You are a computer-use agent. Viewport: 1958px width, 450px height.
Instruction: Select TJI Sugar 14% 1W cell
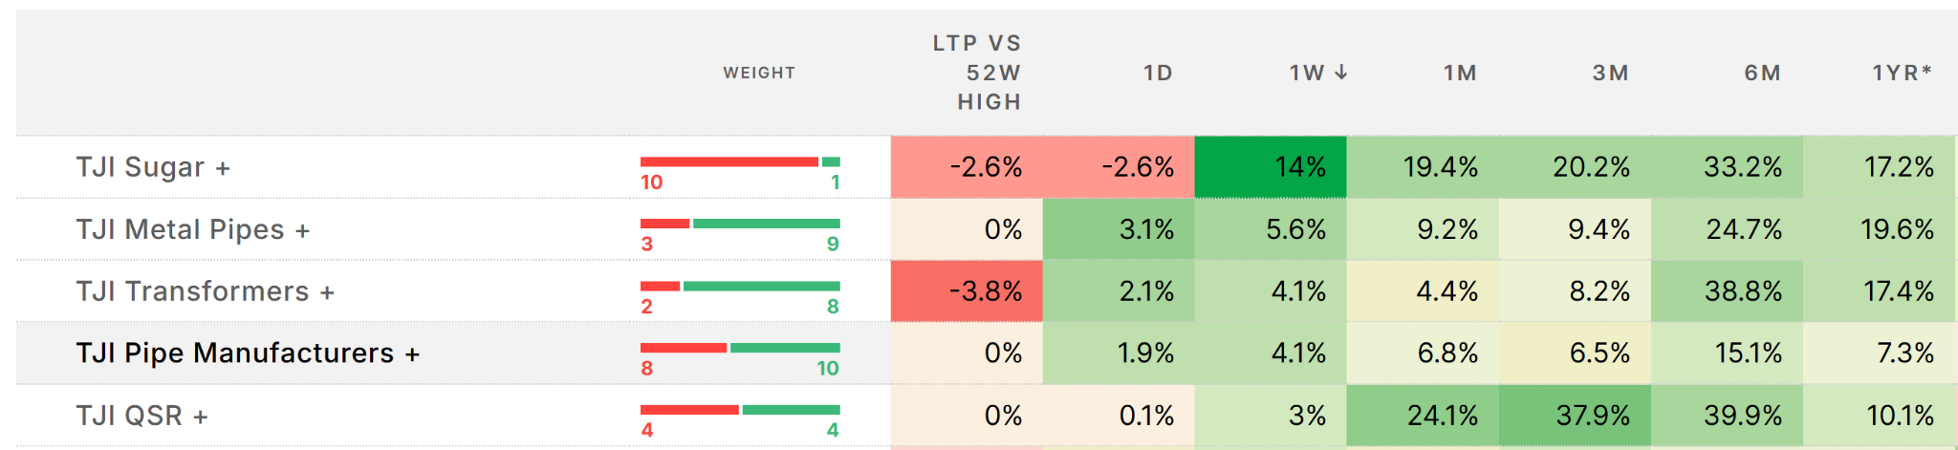click(x=1271, y=167)
